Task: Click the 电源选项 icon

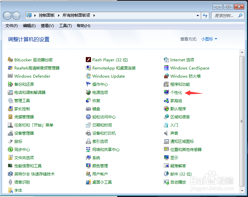Action: coord(88,93)
